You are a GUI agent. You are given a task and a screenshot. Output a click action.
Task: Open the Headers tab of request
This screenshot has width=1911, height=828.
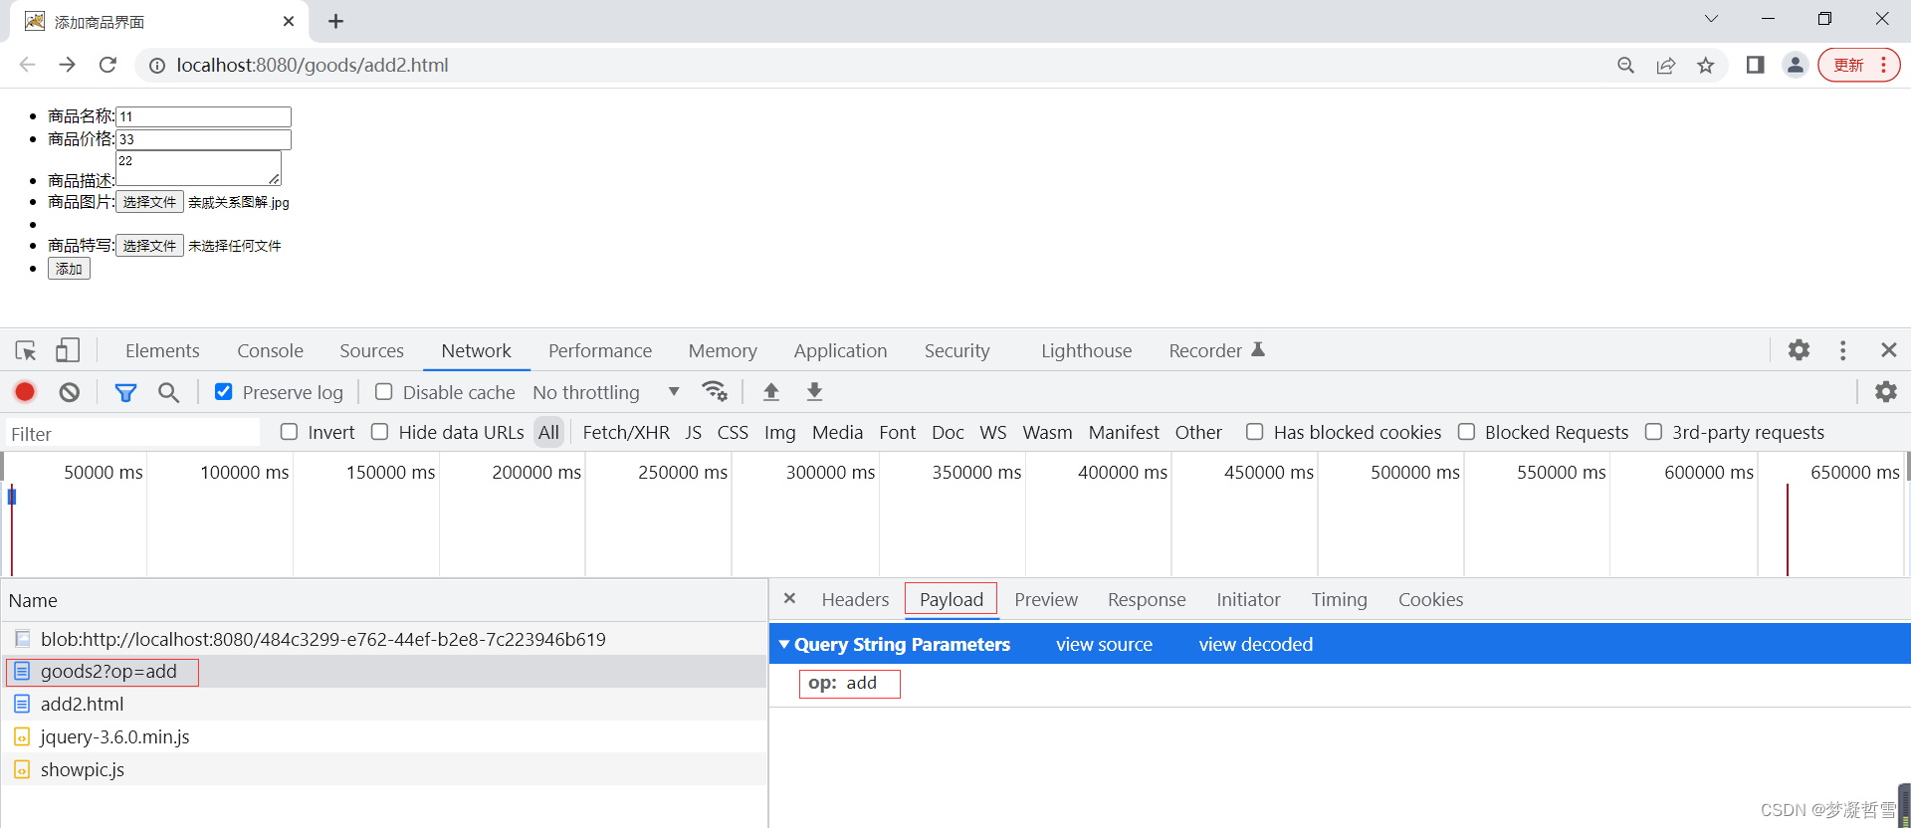coord(854,599)
